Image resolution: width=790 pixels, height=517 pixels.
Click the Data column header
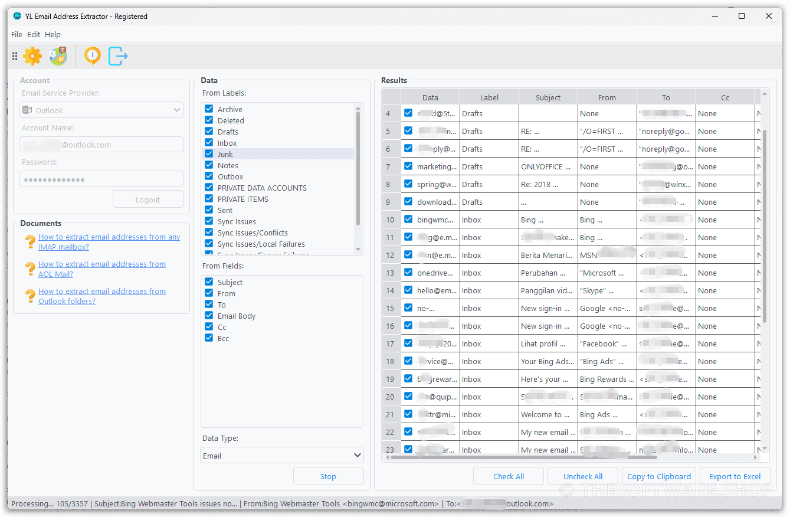click(430, 97)
